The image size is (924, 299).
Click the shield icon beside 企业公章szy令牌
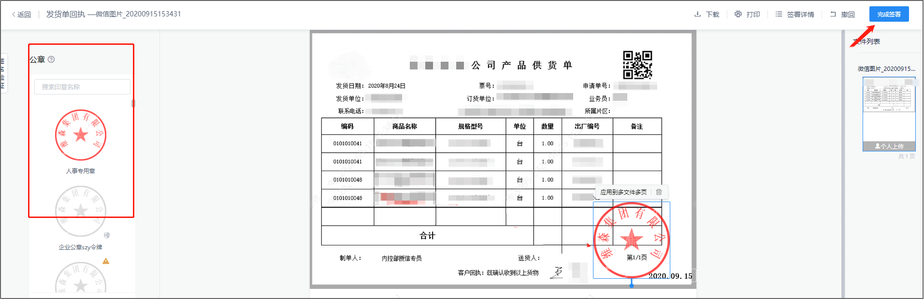coord(107,235)
